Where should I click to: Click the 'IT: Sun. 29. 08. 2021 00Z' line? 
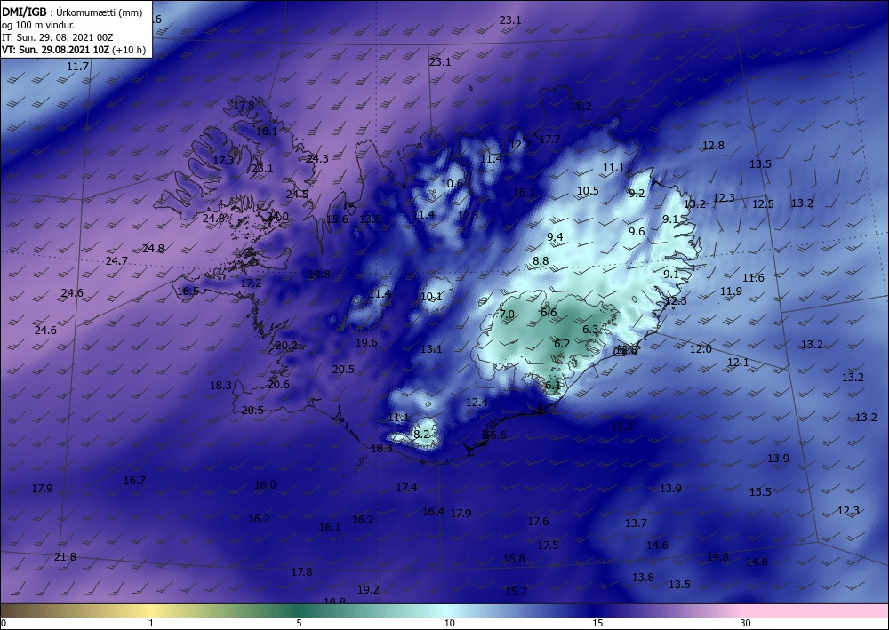tap(57, 37)
